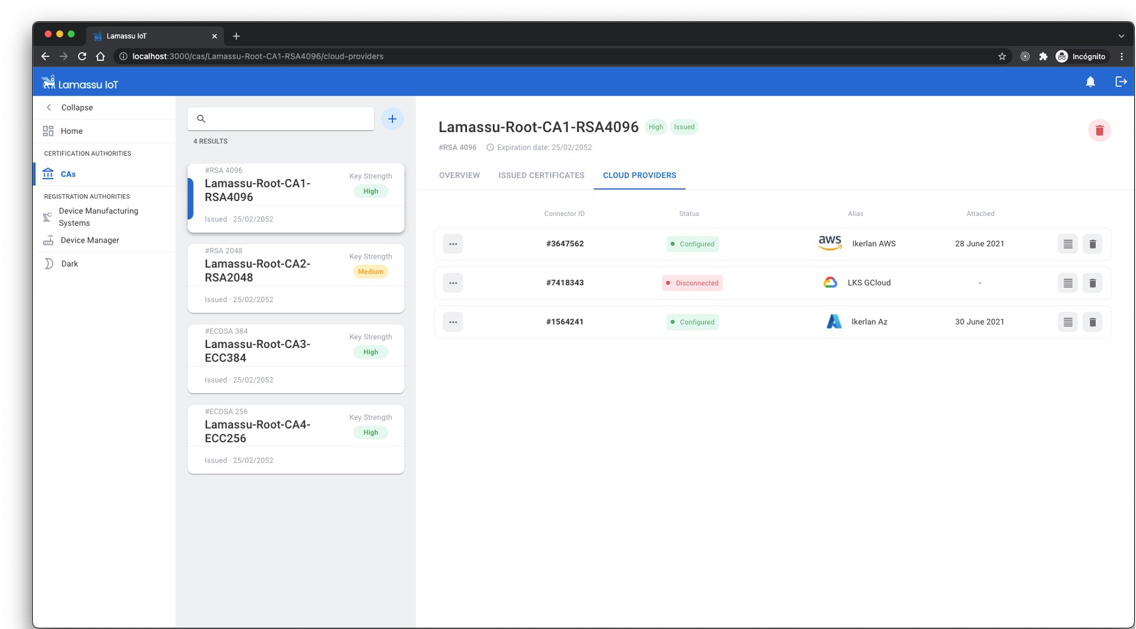
Task: Click the Connector ID column header
Action: [x=564, y=213]
